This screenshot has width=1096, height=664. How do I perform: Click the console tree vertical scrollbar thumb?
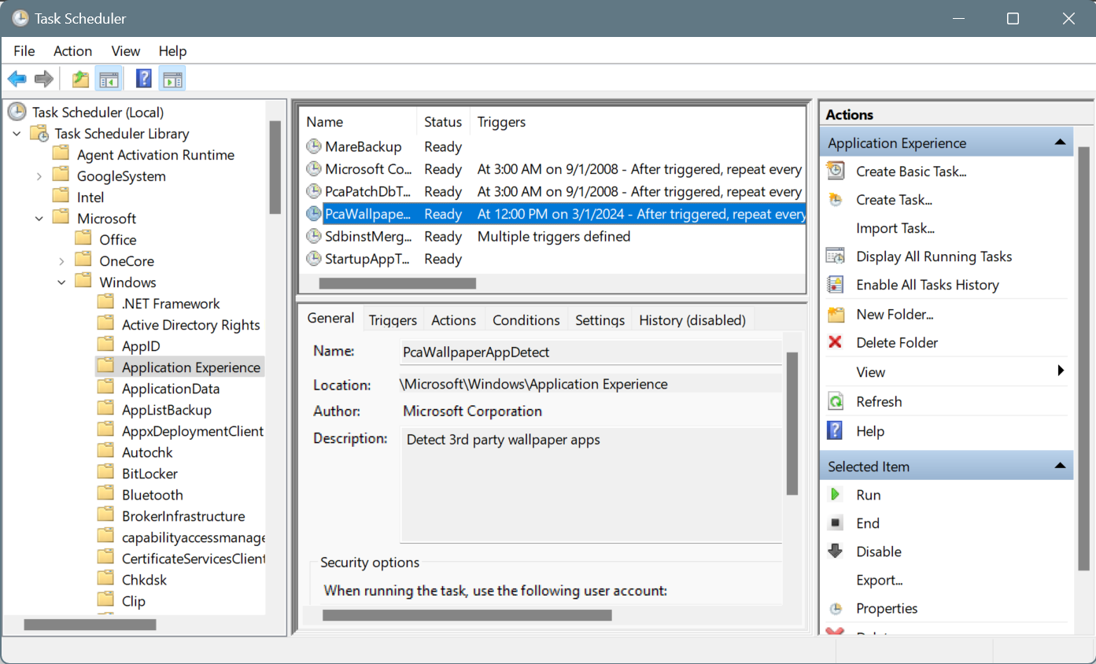click(275, 167)
